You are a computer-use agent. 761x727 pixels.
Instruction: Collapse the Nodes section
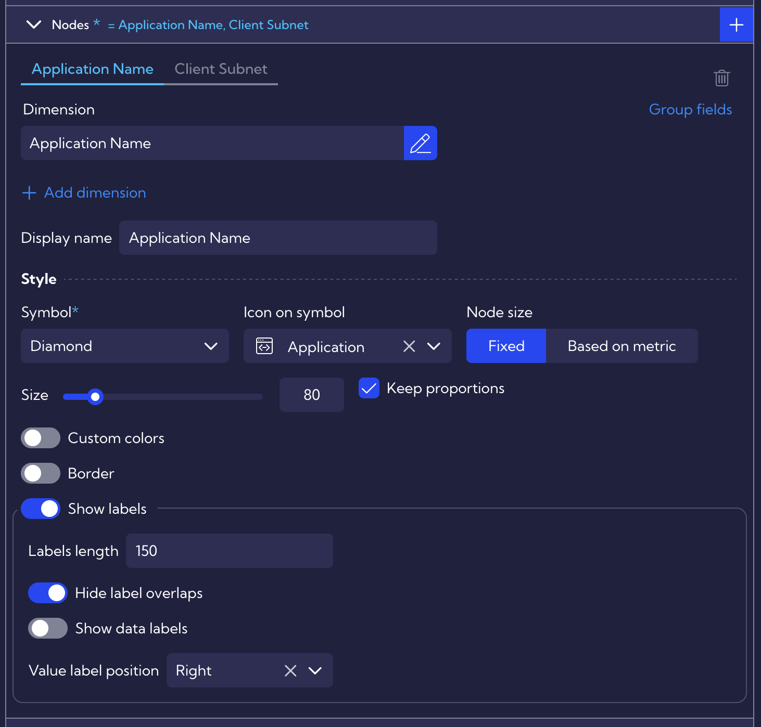pyautogui.click(x=34, y=24)
